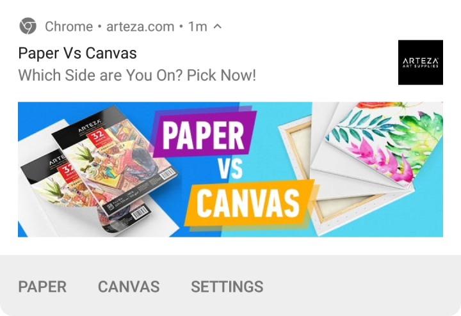Click the white VS text in banner

tap(230, 168)
